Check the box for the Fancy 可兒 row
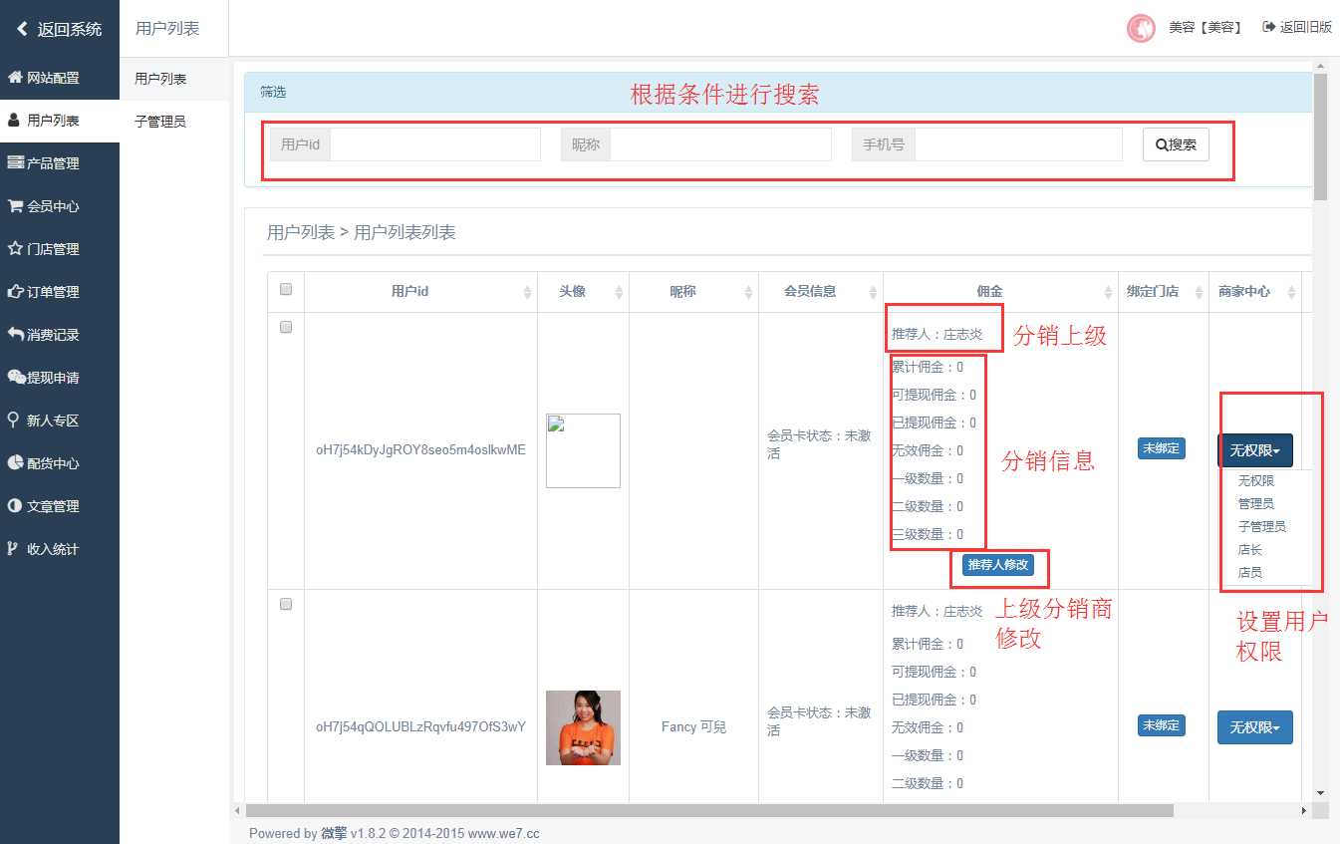Viewport: 1340px width, 844px height. point(286,604)
